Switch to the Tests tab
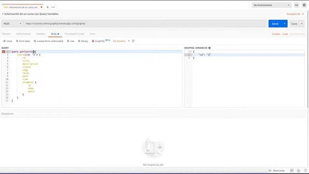Viewport: 309px width, 174px height. pos(92,34)
